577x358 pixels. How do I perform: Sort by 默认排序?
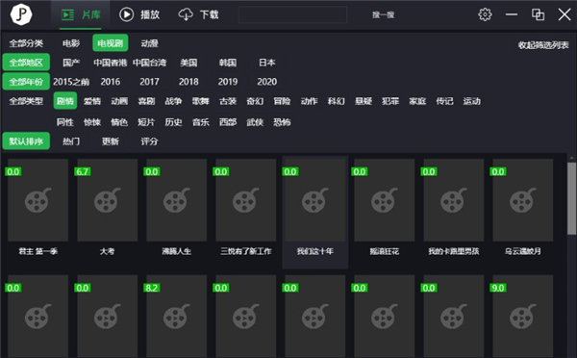26,141
